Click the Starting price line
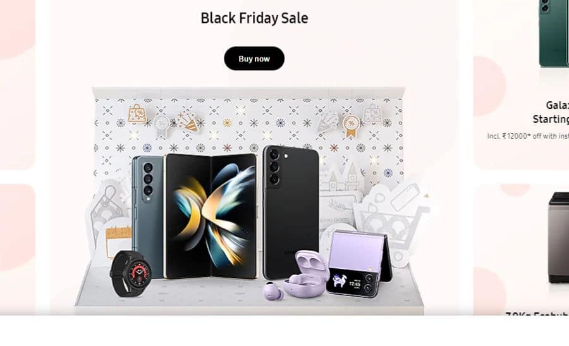The width and height of the screenshot is (569, 346). (x=551, y=119)
